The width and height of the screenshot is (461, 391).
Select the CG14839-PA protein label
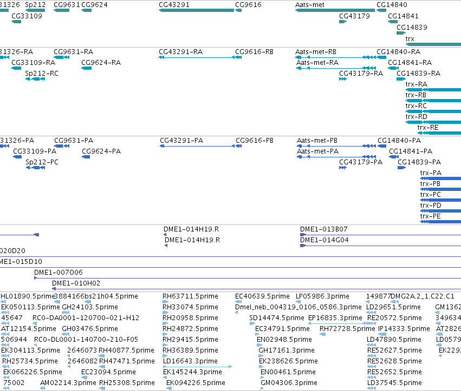[419, 162]
